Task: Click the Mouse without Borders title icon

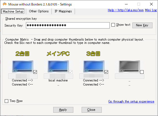Action: 5,4
